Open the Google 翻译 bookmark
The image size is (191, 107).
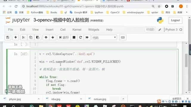tap(78, 12)
